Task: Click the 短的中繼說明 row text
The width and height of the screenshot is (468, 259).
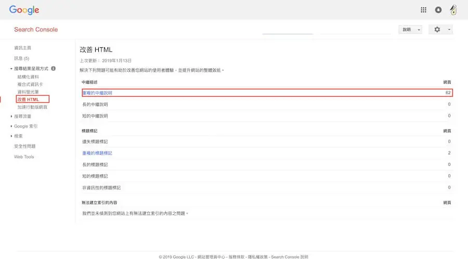Action: [x=95, y=116]
